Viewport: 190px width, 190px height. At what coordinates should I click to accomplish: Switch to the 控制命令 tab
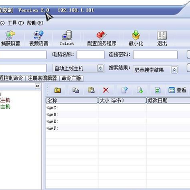click(x=12, y=78)
